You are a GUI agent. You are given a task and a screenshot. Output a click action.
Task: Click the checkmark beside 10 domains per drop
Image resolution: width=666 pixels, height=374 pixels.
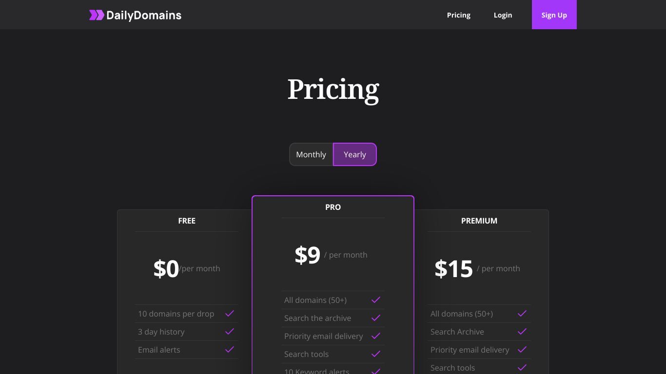pos(230,314)
